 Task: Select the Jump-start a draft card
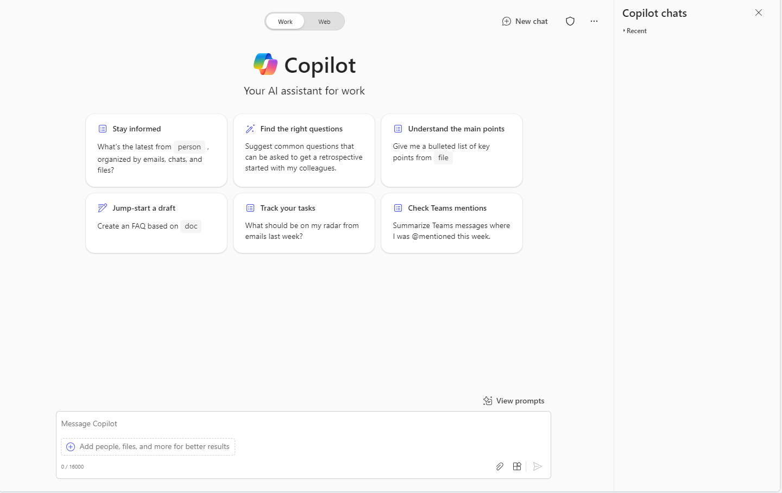coord(156,223)
